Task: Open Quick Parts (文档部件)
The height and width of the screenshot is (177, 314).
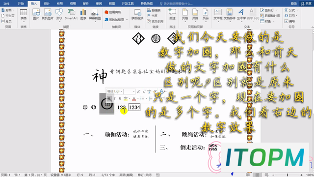Action: pyautogui.click(x=230, y=15)
